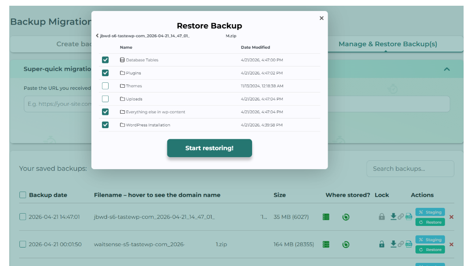Enable the Themes checkbox
The height and width of the screenshot is (266, 468).
(105, 85)
